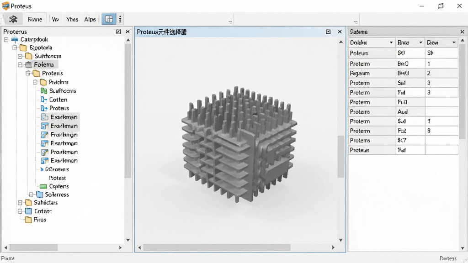Open the Alps menu
The width and height of the screenshot is (468, 263).
coord(90,19)
